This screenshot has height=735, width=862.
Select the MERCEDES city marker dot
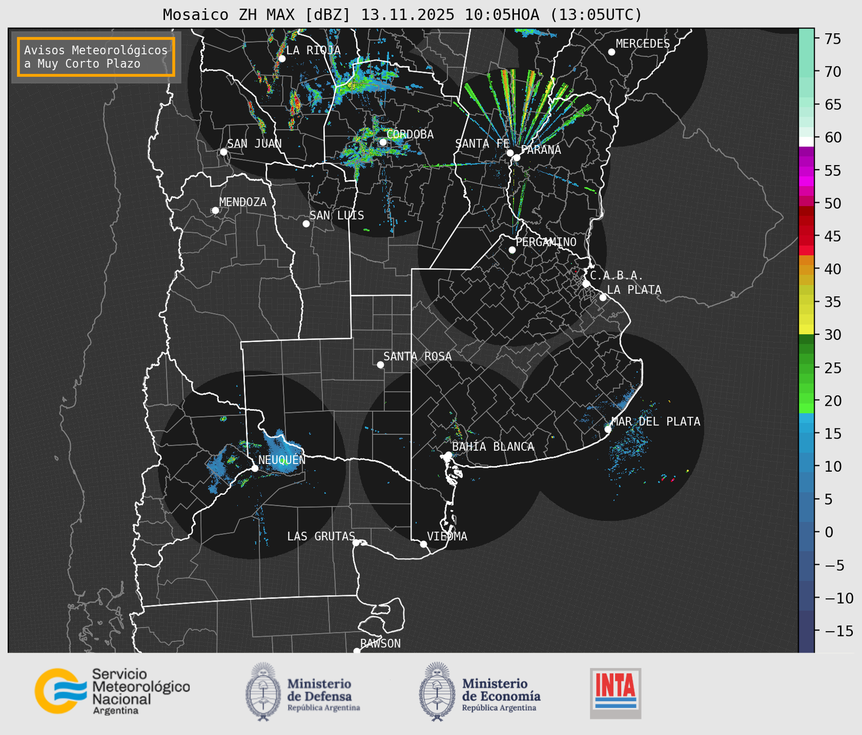click(x=612, y=52)
